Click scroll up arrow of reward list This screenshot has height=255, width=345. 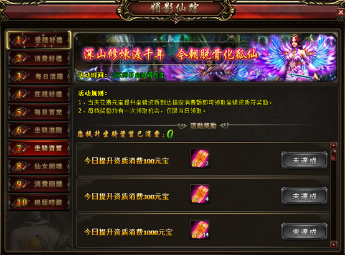334,145
